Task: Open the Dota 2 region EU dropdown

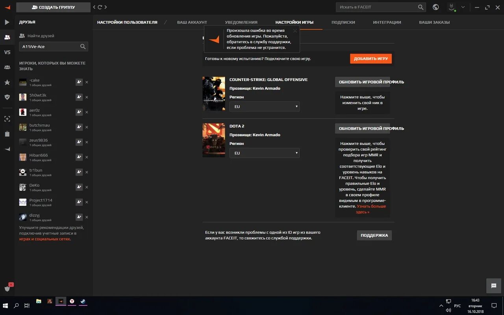Action: (x=265, y=153)
